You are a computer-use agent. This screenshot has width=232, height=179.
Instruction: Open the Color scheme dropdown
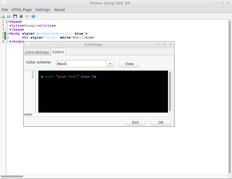(x=110, y=64)
